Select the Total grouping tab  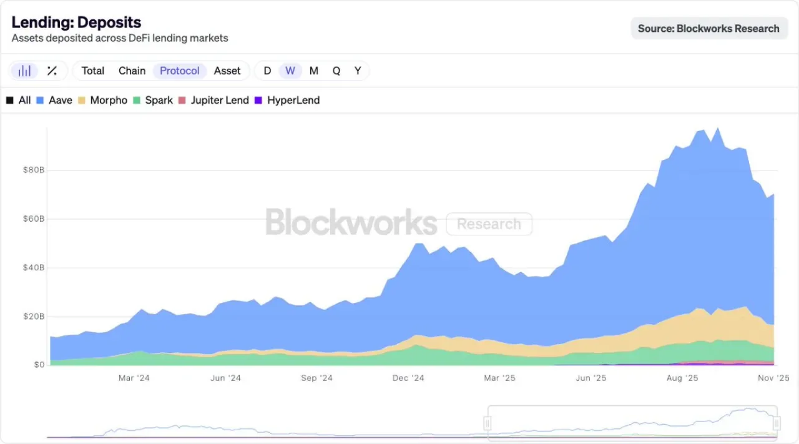93,71
